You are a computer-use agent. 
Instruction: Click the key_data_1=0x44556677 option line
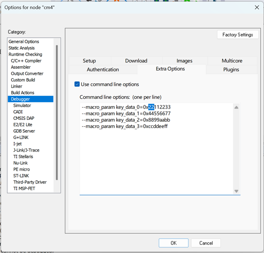tap(126, 114)
